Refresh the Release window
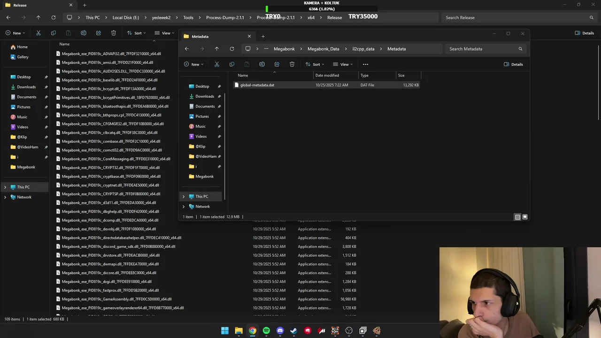Viewport: 601px width, 338px height. [x=53, y=17]
